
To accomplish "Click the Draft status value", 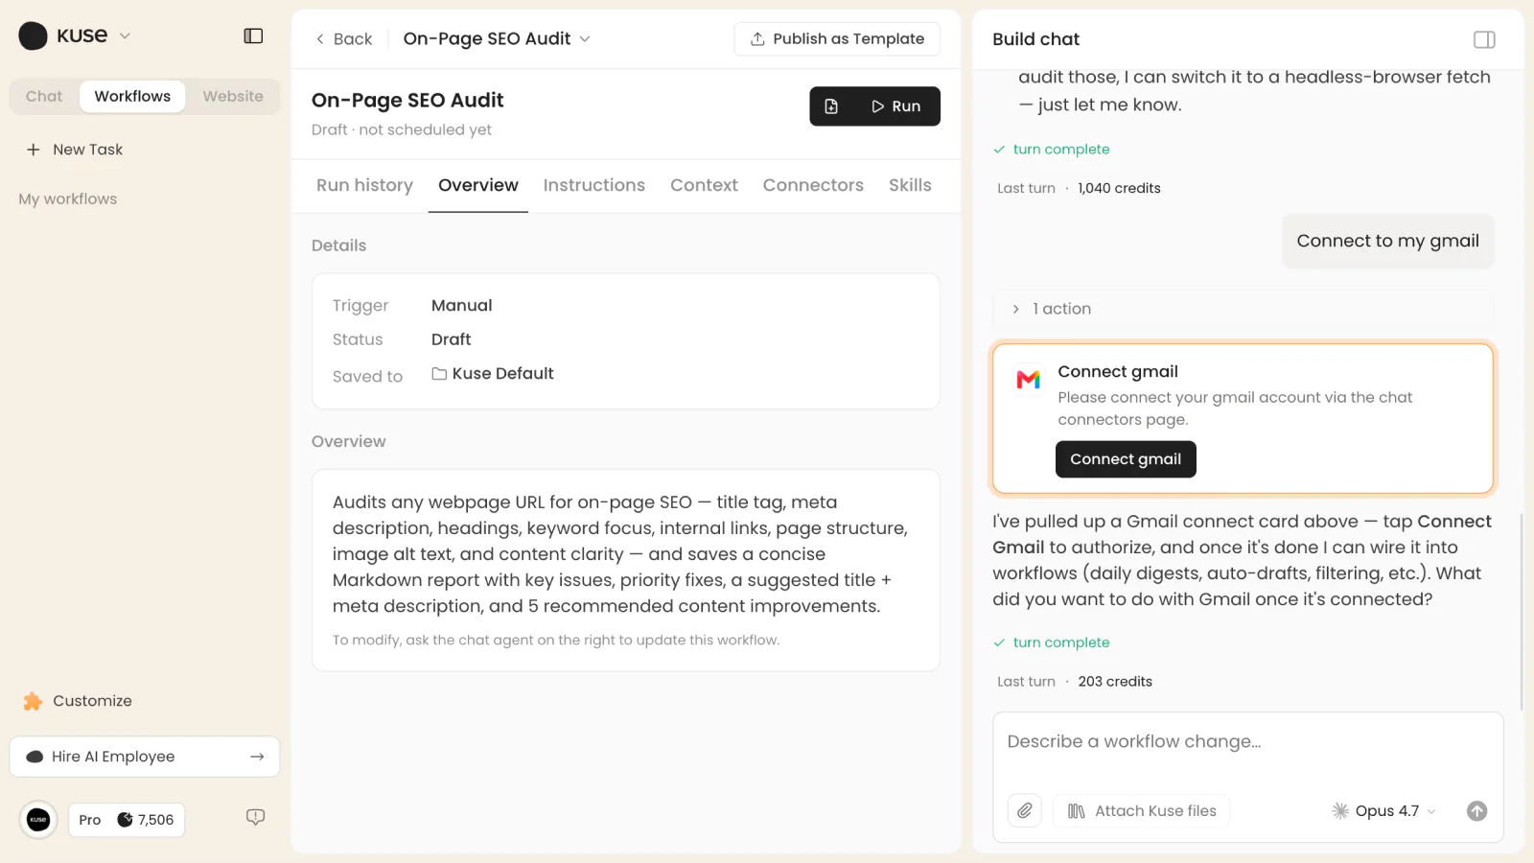I will [451, 339].
